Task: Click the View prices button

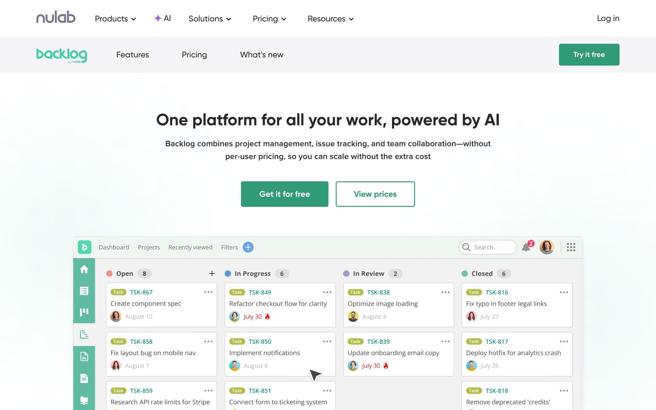Action: coord(375,194)
